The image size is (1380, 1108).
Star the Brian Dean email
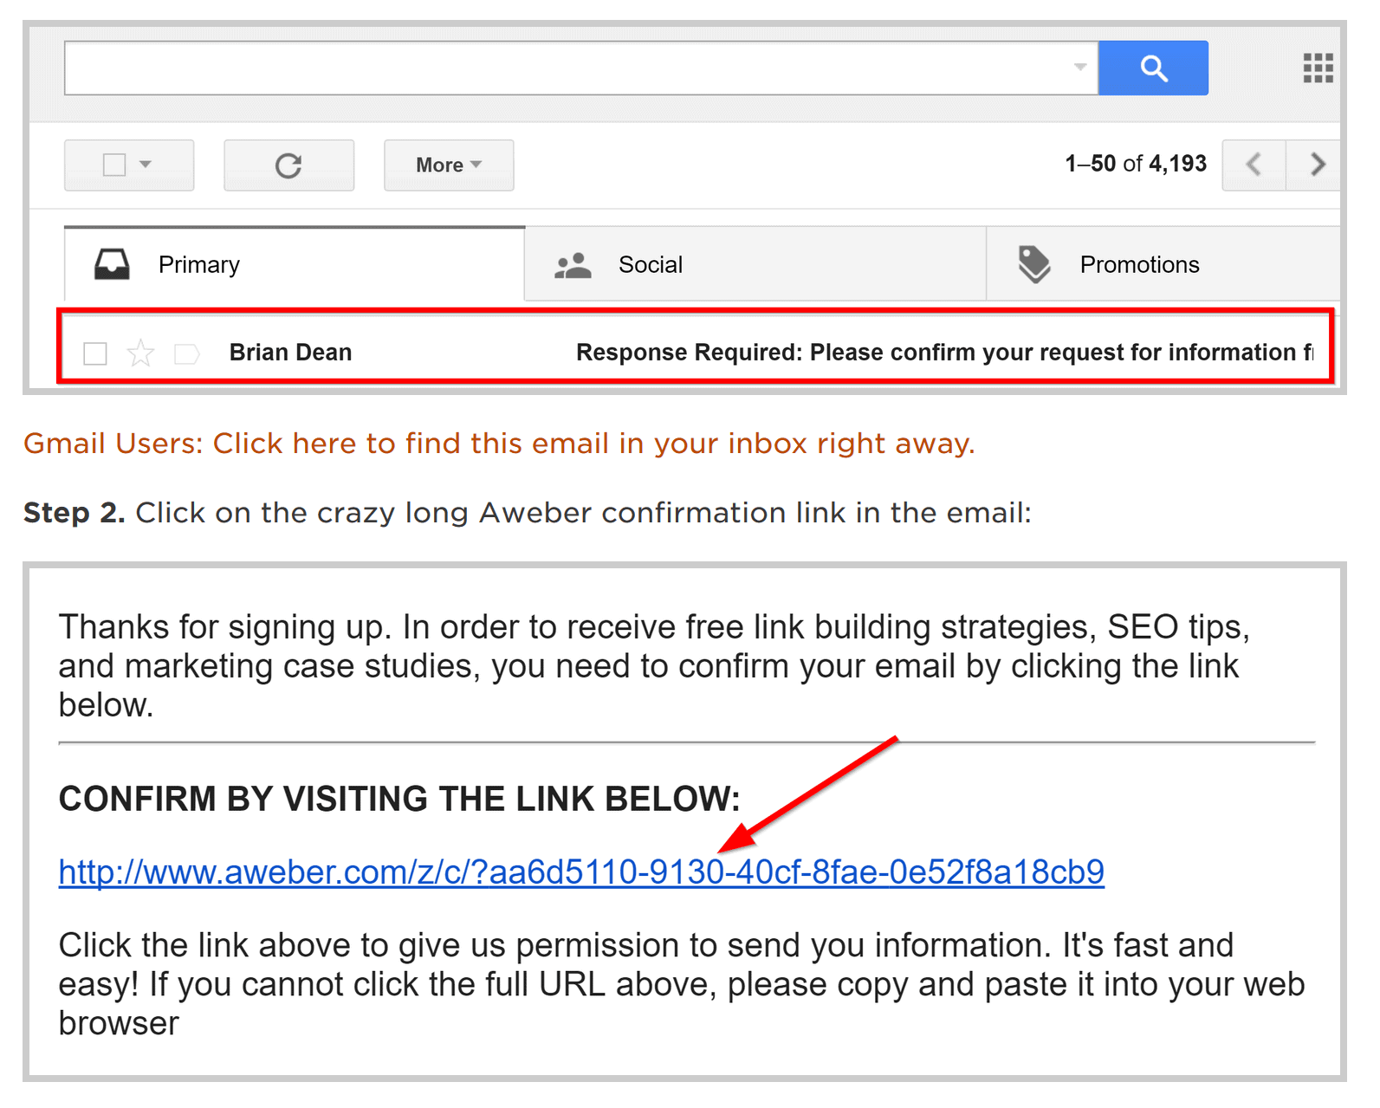tap(140, 353)
